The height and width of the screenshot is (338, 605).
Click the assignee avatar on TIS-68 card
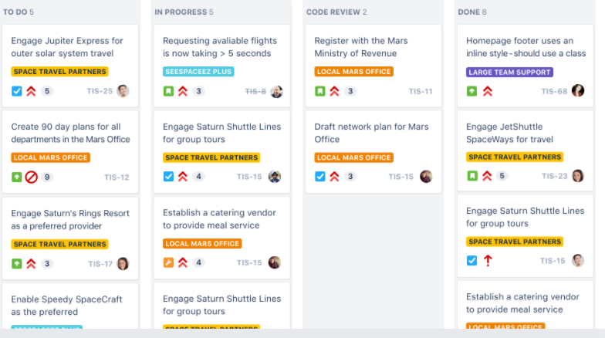click(x=578, y=91)
